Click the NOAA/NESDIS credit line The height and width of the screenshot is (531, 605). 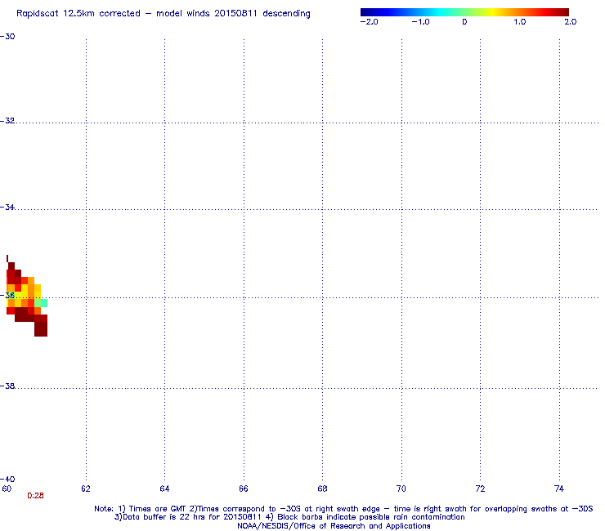tap(334, 526)
